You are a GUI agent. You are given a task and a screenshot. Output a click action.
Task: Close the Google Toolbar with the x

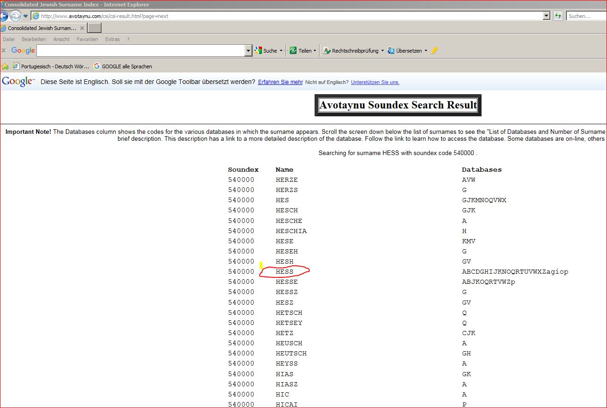(4, 50)
